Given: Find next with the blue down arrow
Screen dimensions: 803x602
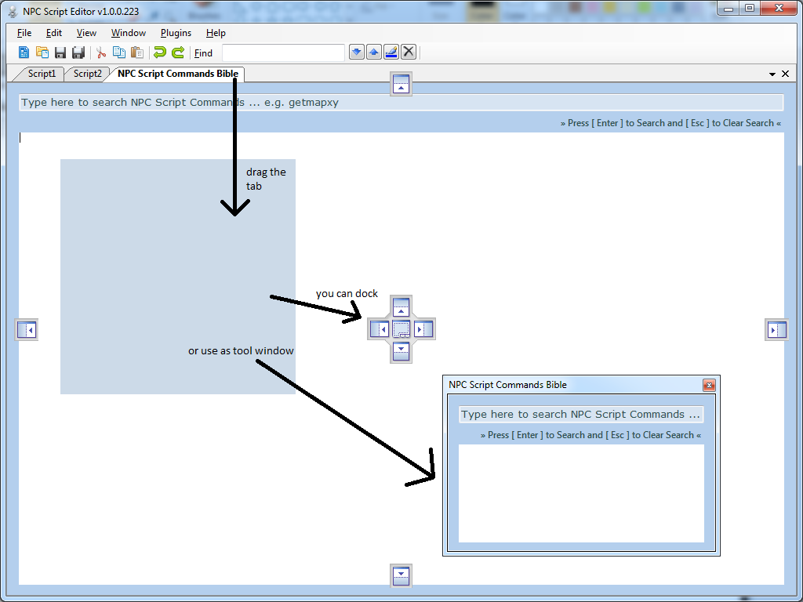Looking at the screenshot, I should coord(357,53).
